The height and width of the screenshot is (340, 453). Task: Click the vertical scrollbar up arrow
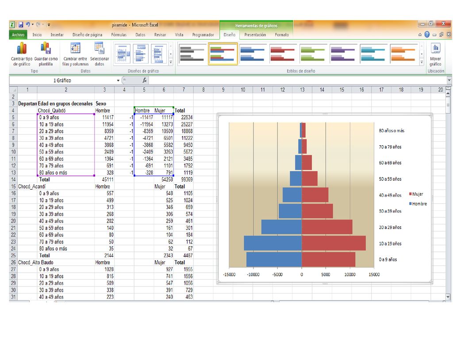click(x=448, y=93)
